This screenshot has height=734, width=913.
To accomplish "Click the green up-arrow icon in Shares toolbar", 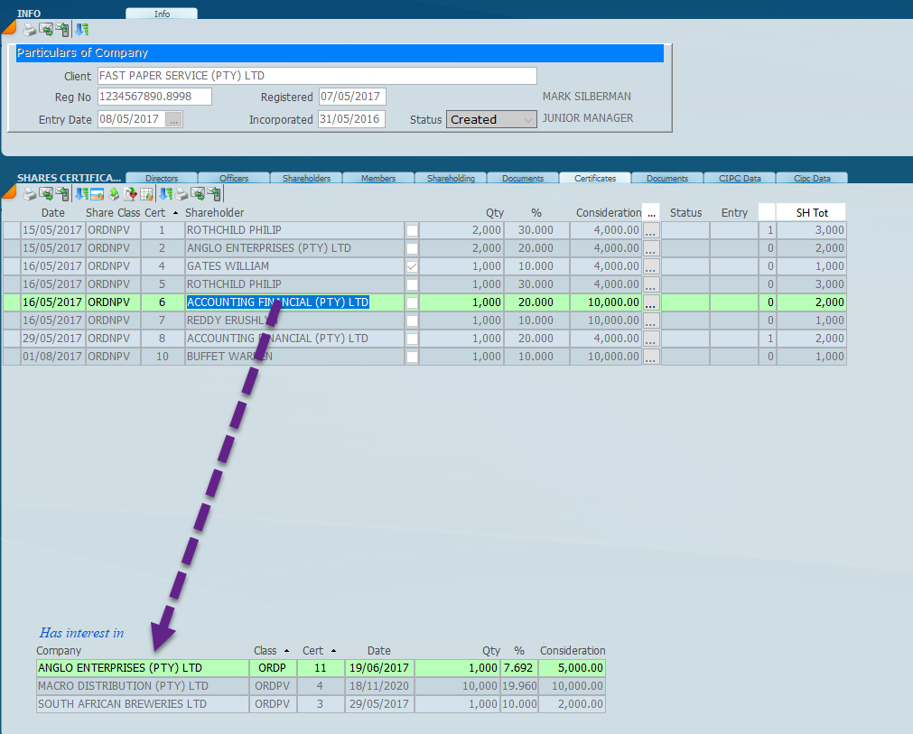I will point(114,193).
